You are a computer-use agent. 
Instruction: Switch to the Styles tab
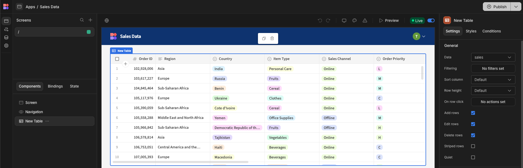point(471,31)
